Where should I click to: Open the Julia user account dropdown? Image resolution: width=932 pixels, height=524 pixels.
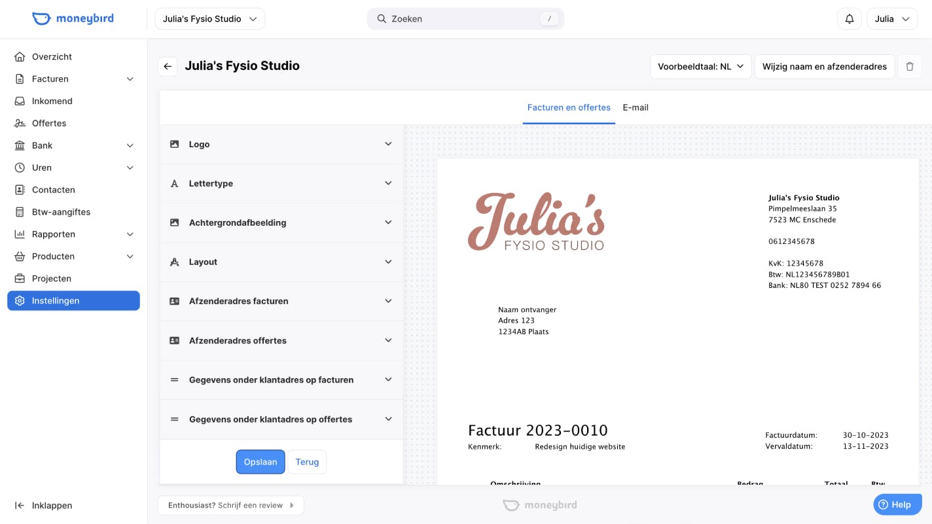(x=892, y=19)
